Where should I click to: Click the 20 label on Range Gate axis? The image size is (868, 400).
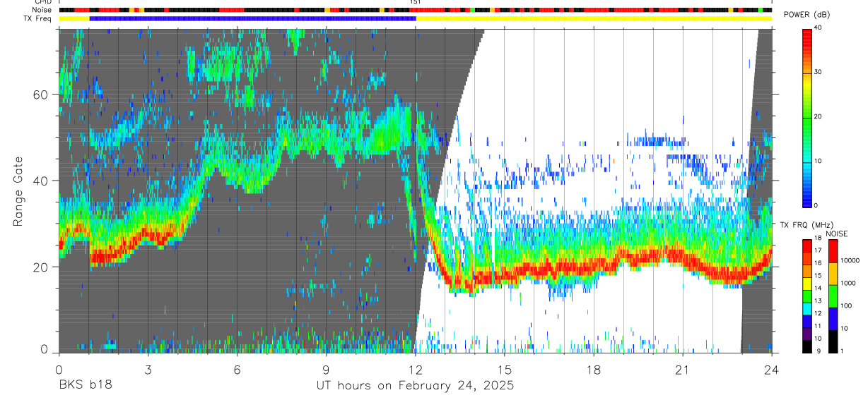[x=41, y=267]
